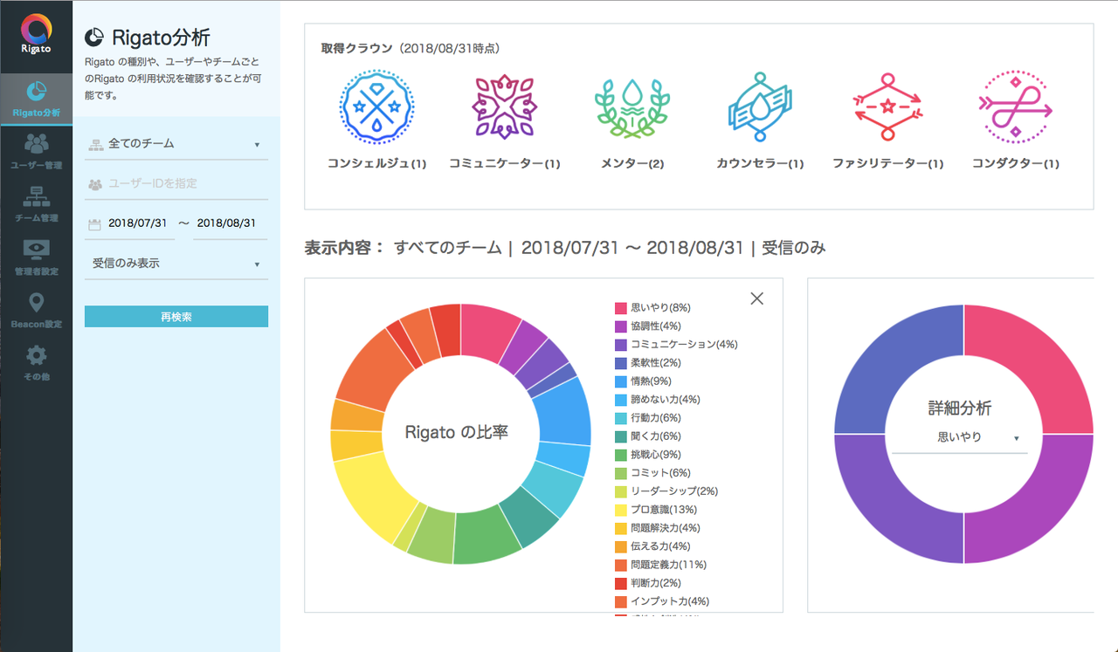Open チーム管理 sidebar item

click(x=37, y=203)
